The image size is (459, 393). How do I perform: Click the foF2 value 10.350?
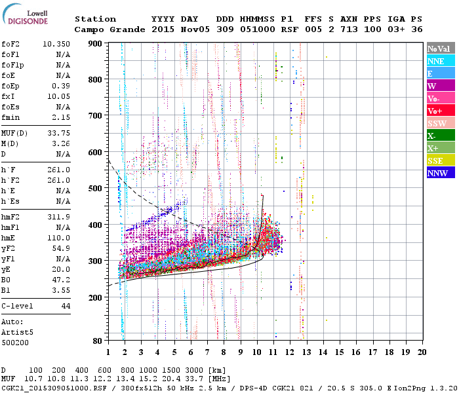pos(56,44)
